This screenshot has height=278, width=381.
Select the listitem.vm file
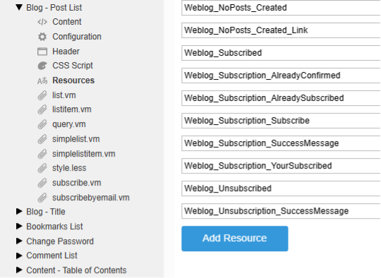72,109
